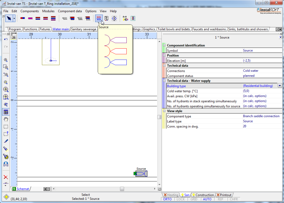Screen dimensions: 284x203
Task: Switch to the Sanitary sewerage tab
Action: [x=83, y=29]
